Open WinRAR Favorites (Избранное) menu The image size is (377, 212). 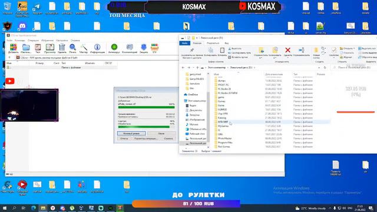pyautogui.click(x=47, y=41)
